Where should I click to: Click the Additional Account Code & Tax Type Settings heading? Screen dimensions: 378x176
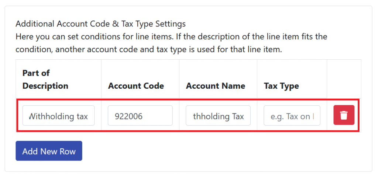pyautogui.click(x=100, y=24)
